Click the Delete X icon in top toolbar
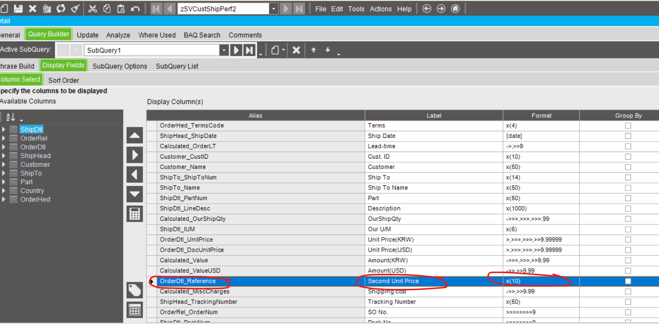 pyautogui.click(x=32, y=8)
